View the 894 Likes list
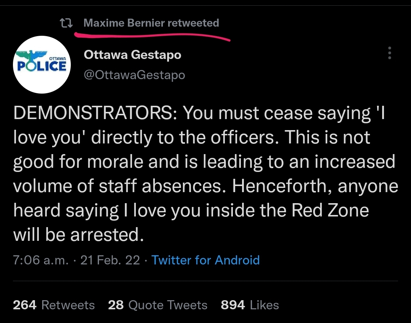 point(250,305)
